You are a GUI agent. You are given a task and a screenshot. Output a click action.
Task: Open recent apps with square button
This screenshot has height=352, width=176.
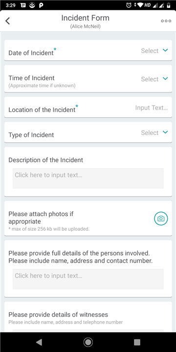point(137,342)
